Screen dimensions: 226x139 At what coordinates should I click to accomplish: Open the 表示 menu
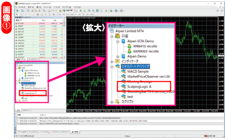(31, 7)
